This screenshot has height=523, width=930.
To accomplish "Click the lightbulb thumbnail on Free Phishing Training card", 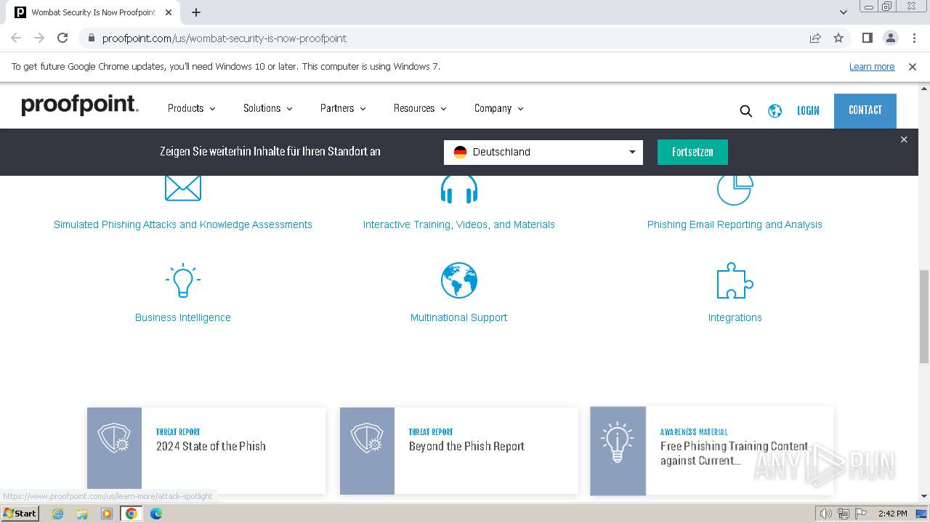I will (618, 450).
